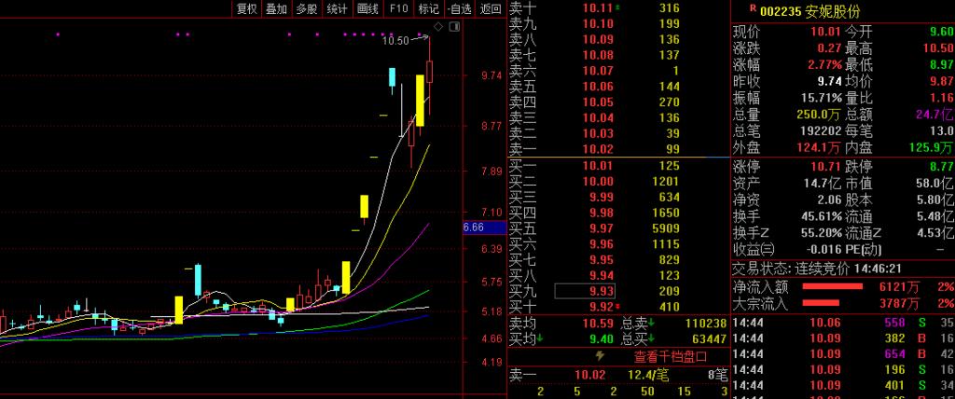Click the 涨幅 value 2.77%

pos(824,64)
